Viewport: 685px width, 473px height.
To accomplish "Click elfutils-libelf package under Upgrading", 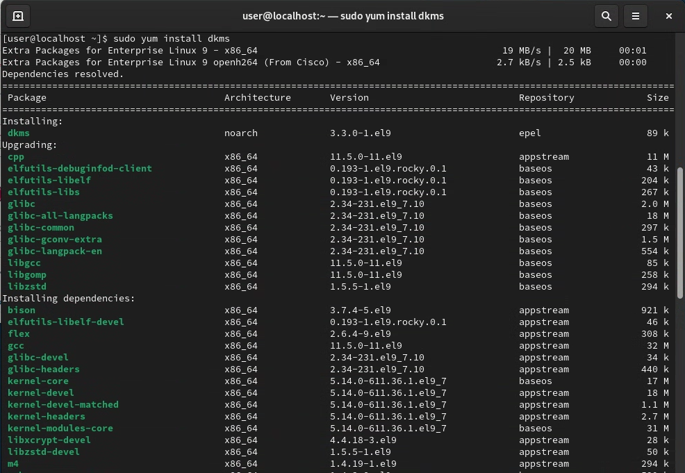I will [x=49, y=181].
